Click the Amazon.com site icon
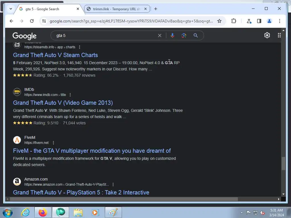This screenshot has width=291, height=218. pos(17,182)
